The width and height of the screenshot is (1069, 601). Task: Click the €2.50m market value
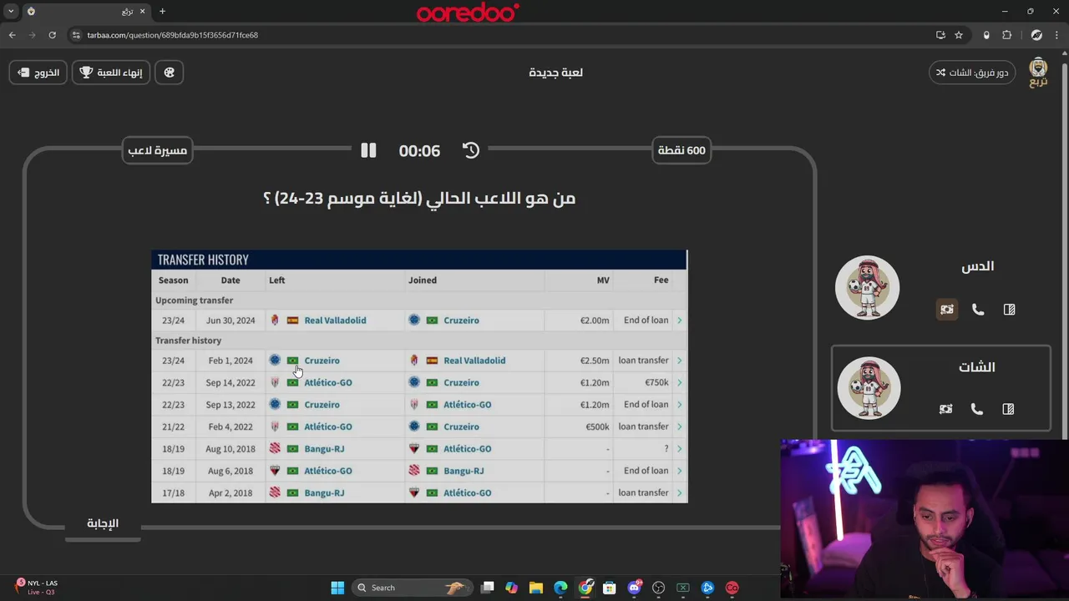595,361
